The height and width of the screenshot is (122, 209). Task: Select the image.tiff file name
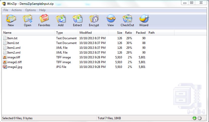(14, 57)
